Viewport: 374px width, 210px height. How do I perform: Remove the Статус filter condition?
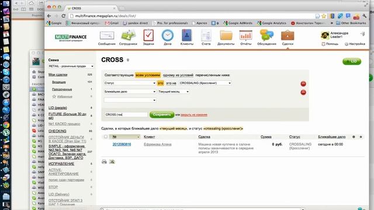303,83
